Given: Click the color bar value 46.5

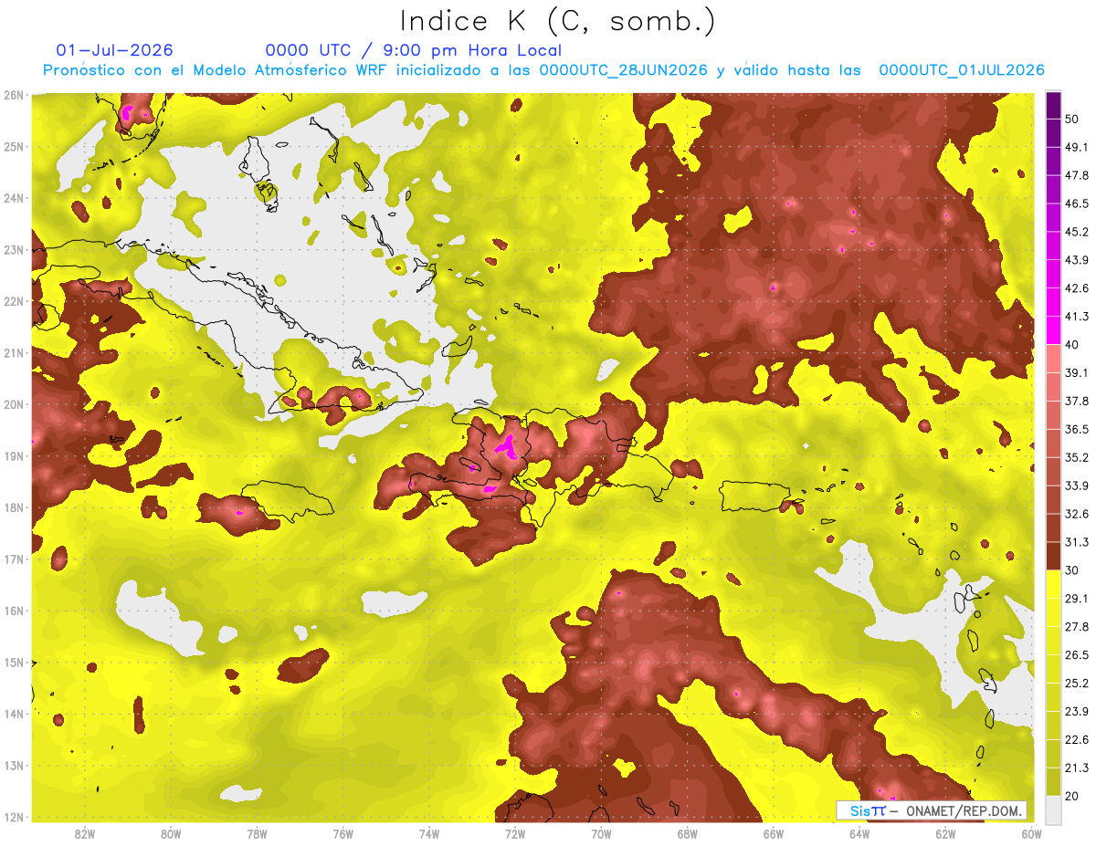Looking at the screenshot, I should point(1076,204).
